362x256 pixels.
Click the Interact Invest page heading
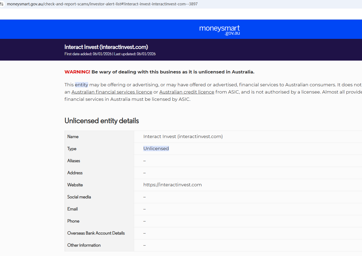[106, 47]
